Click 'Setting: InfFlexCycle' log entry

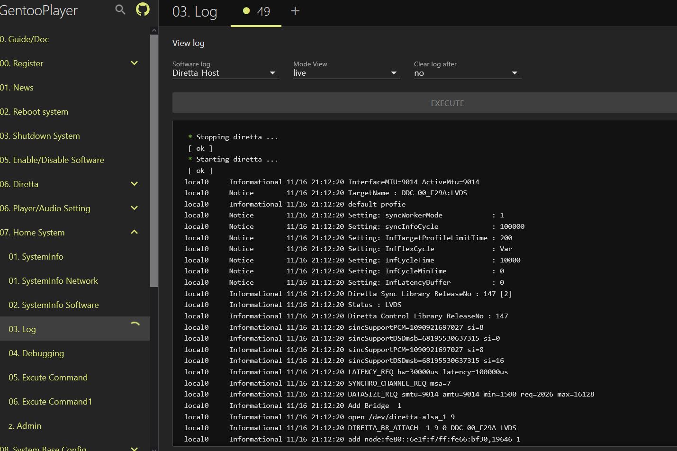[x=391, y=249]
